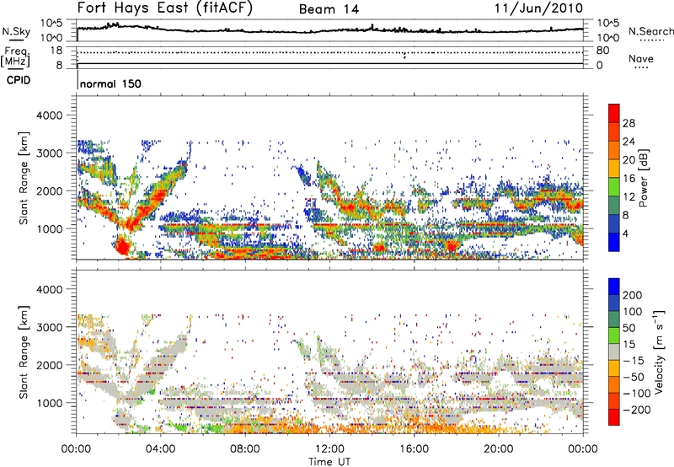
Task: Click the 80 Nave tick label
Action: 602,51
